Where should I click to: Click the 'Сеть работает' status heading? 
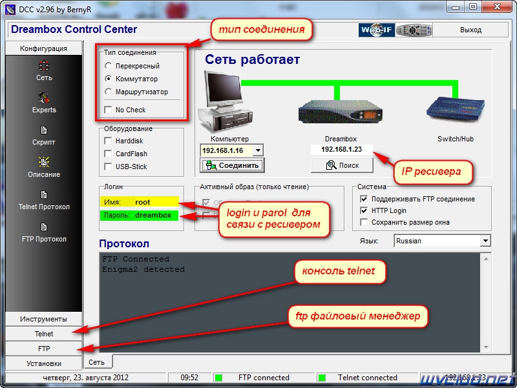click(x=253, y=59)
